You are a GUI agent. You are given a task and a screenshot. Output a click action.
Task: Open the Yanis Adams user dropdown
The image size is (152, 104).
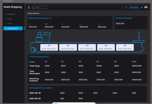tap(134, 7)
